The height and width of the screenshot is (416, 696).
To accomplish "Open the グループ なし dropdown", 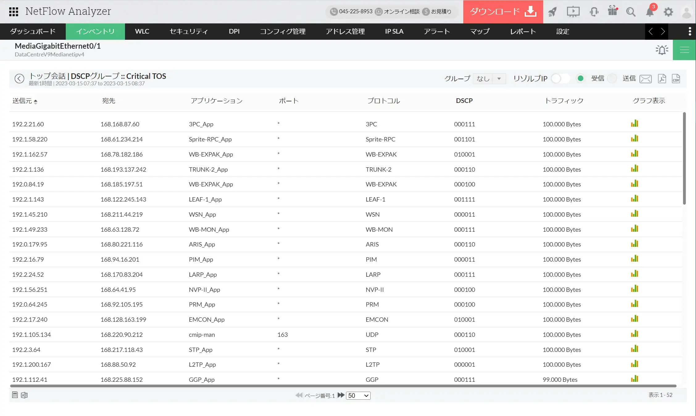I will point(490,79).
